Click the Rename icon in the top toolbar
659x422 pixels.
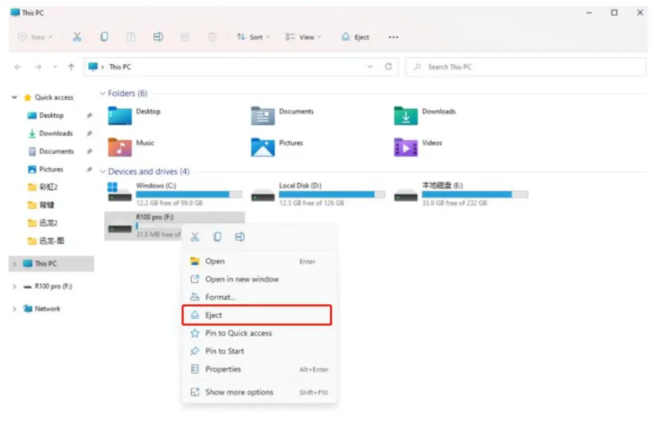click(158, 37)
